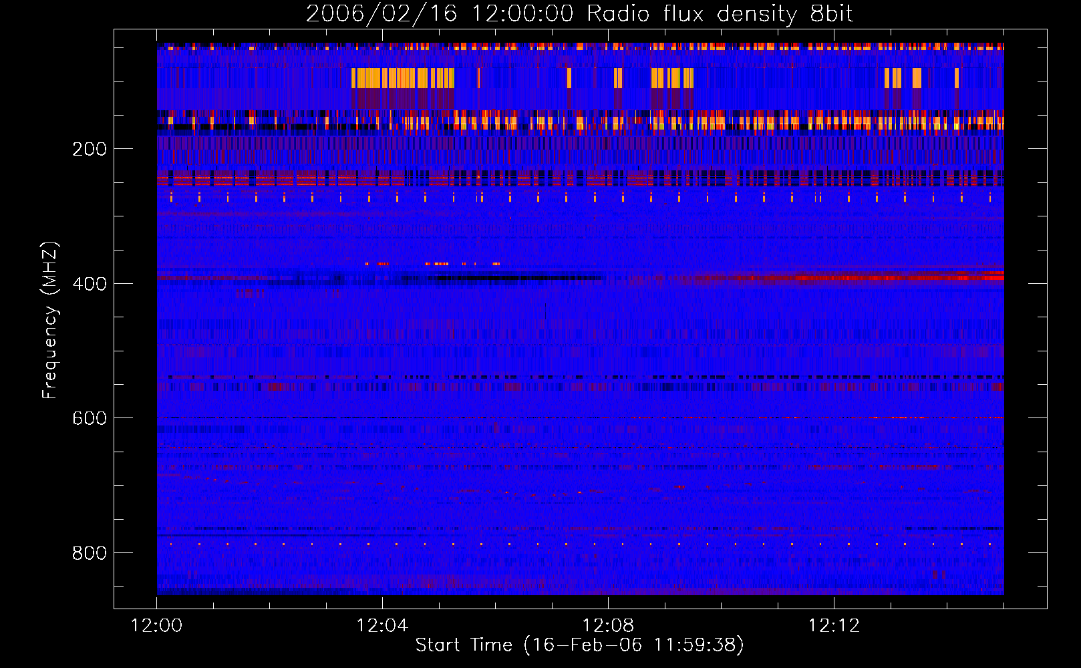This screenshot has height=668, width=1081.
Task: Click the 12:12 time tick label
Action: (834, 626)
